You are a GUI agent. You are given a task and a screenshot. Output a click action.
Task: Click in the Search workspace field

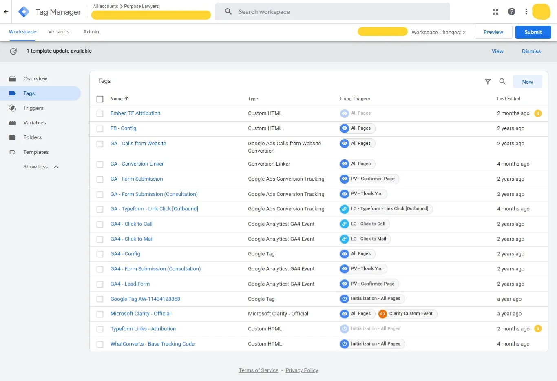[333, 12]
